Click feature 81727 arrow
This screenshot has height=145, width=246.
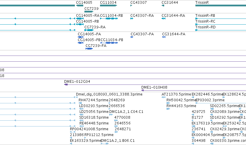(x=193, y=120)
